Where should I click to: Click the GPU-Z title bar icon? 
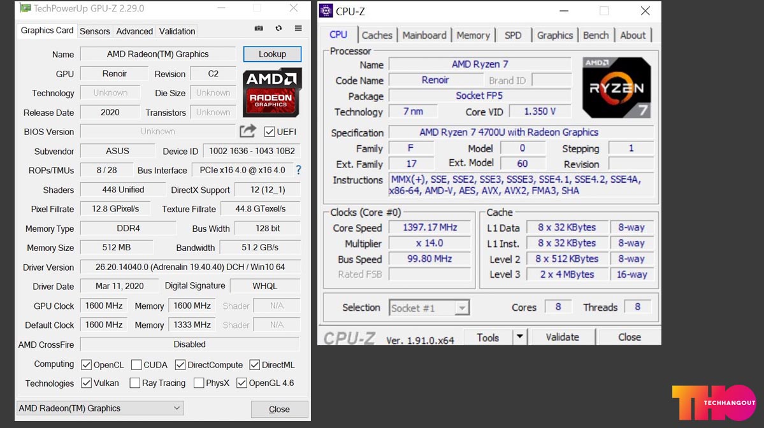coord(25,8)
